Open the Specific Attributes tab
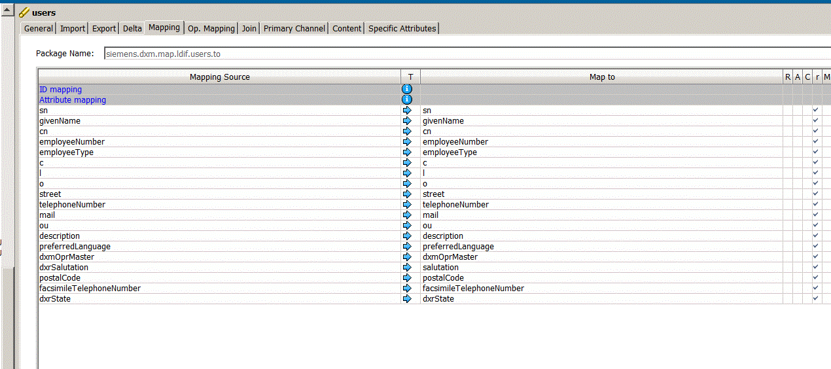Viewport: 831px width, 369px height. pos(402,28)
